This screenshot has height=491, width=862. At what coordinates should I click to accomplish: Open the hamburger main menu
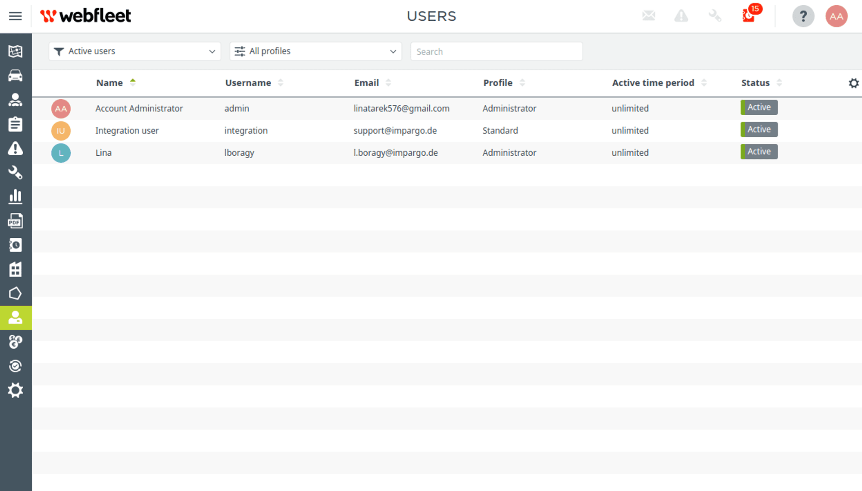point(16,16)
